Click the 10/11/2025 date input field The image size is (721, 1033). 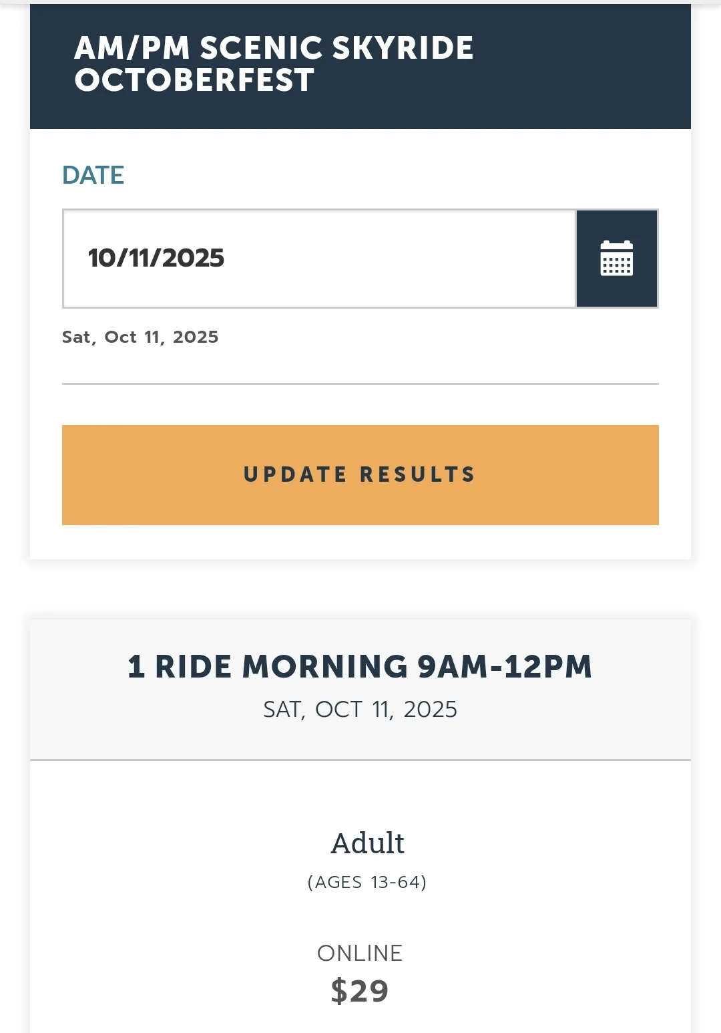(319, 259)
